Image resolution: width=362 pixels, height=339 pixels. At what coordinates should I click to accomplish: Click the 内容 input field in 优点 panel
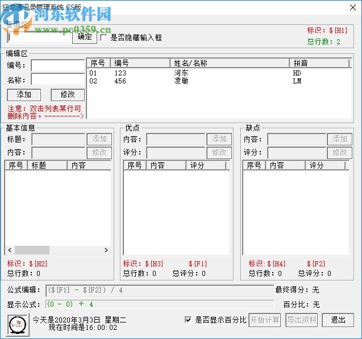coord(176,139)
